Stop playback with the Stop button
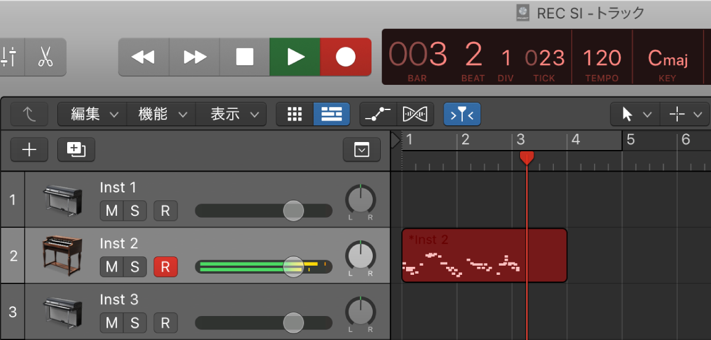This screenshot has height=340, width=711. [245, 57]
